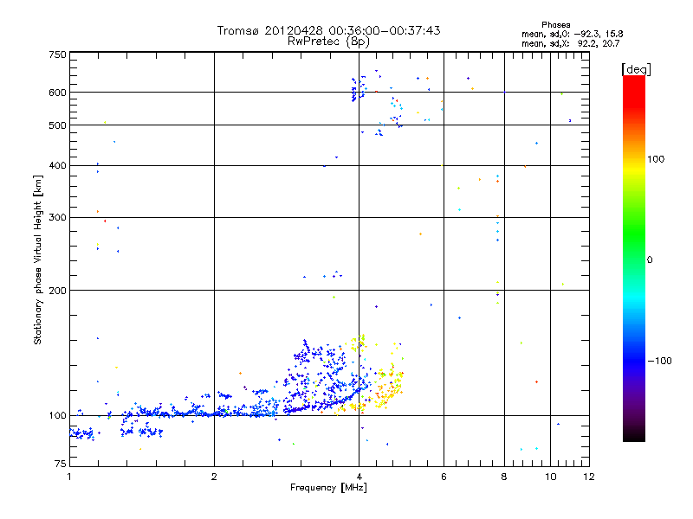Click the x-axis tick label '4'
The height and width of the screenshot is (519, 693).
359,477
